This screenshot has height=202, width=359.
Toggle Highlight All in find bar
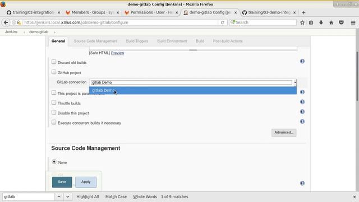point(88,197)
